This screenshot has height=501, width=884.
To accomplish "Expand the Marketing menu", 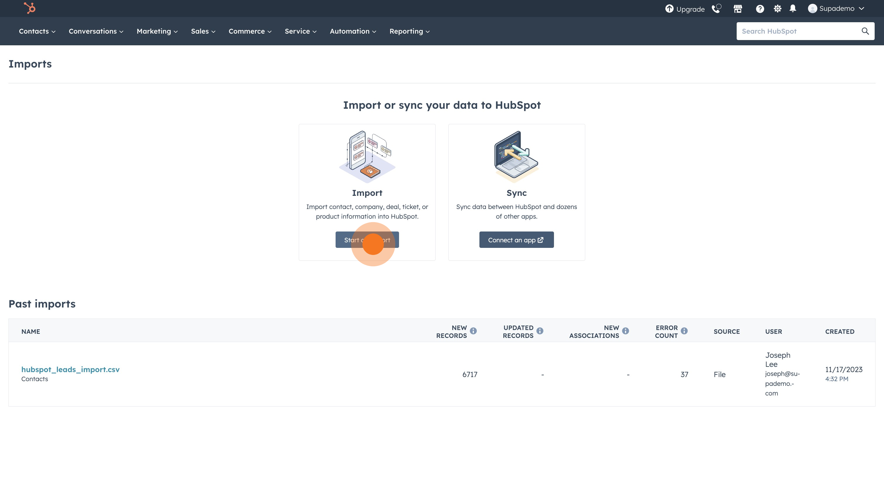I will [x=157, y=31].
